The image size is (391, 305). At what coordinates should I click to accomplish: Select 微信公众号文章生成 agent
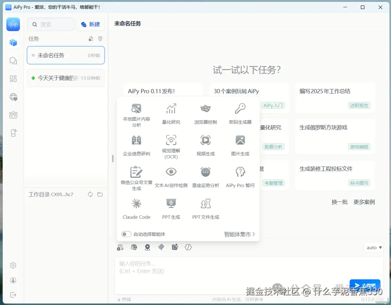[136, 178]
